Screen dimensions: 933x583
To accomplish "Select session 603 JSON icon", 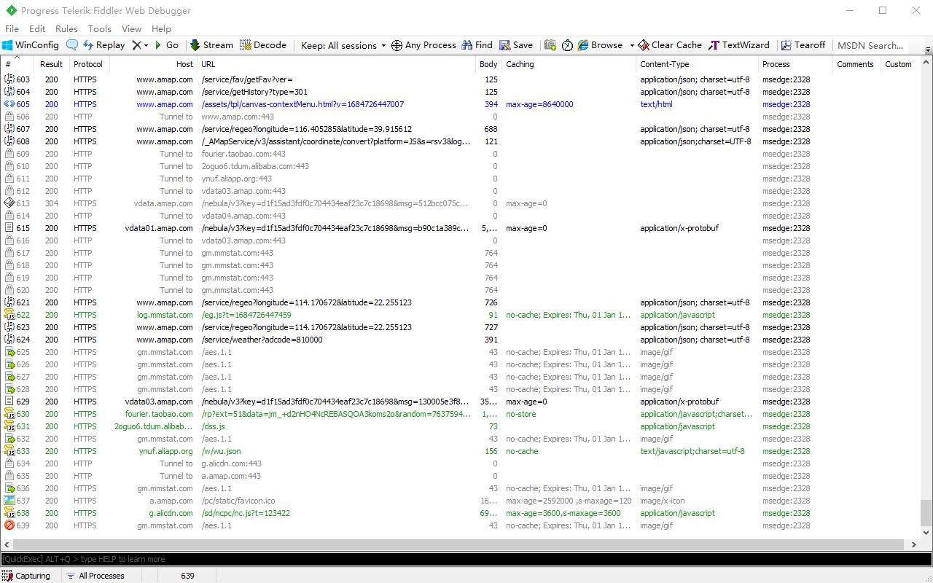I will pos(9,79).
